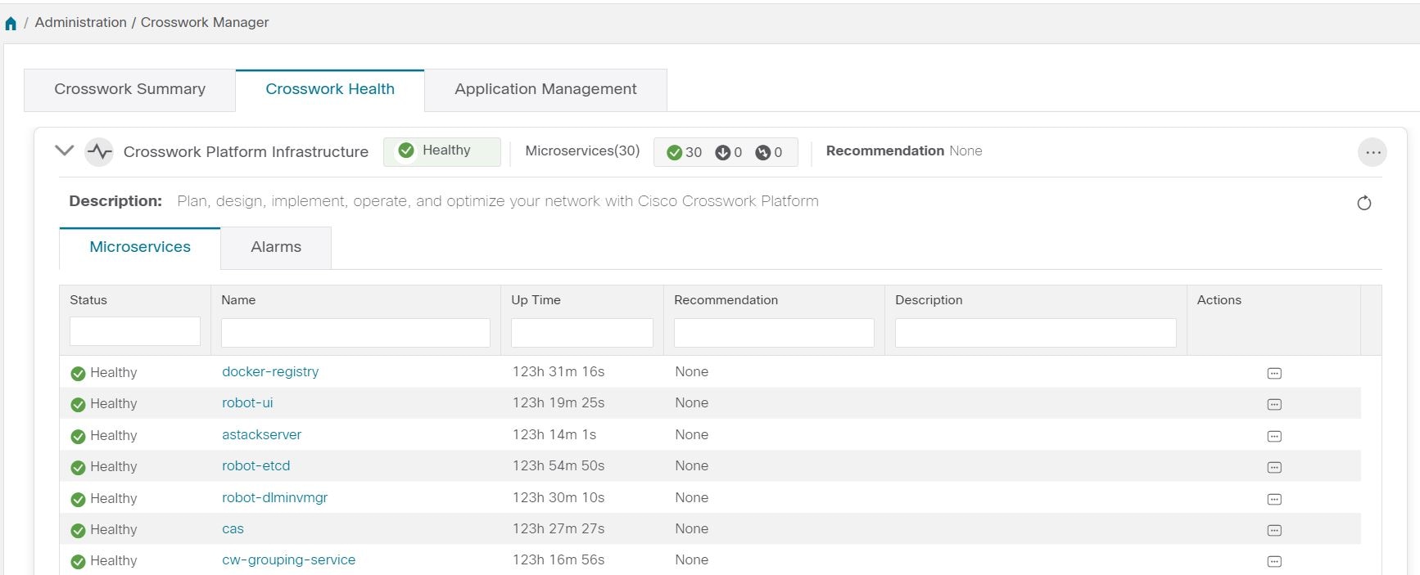Open the Application Management tab
The width and height of the screenshot is (1420, 575).
click(x=545, y=90)
